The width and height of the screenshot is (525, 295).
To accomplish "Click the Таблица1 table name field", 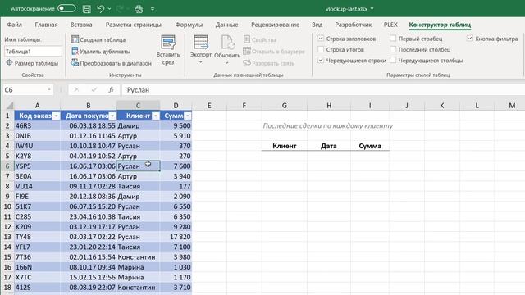I will point(33,52).
